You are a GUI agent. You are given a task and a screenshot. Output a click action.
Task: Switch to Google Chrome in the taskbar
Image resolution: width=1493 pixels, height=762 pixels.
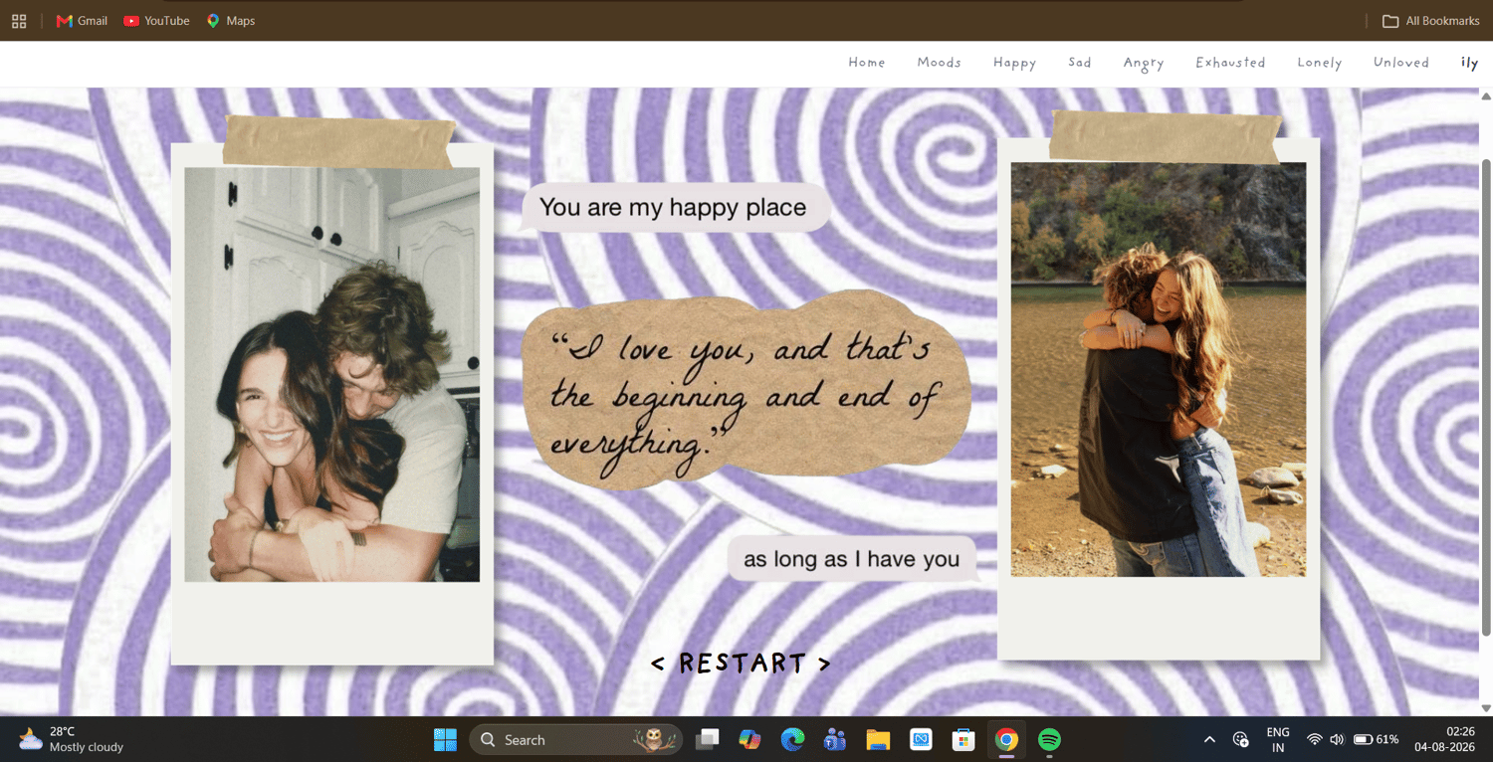(1006, 739)
